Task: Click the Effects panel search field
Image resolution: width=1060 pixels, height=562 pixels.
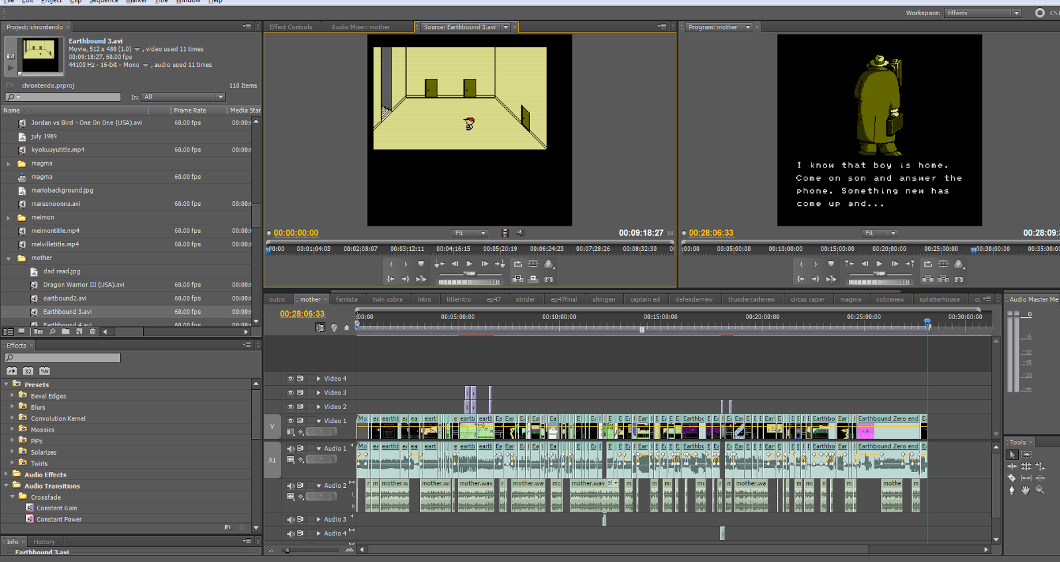Action: click(62, 358)
